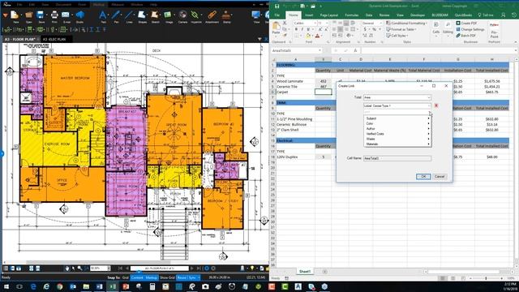Screen dimensions: 519x292
Task: Click Format as Table in Excel ribbon
Action: (401, 29)
